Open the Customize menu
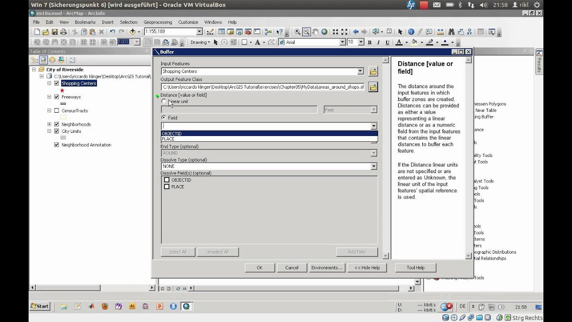 pyautogui.click(x=188, y=22)
